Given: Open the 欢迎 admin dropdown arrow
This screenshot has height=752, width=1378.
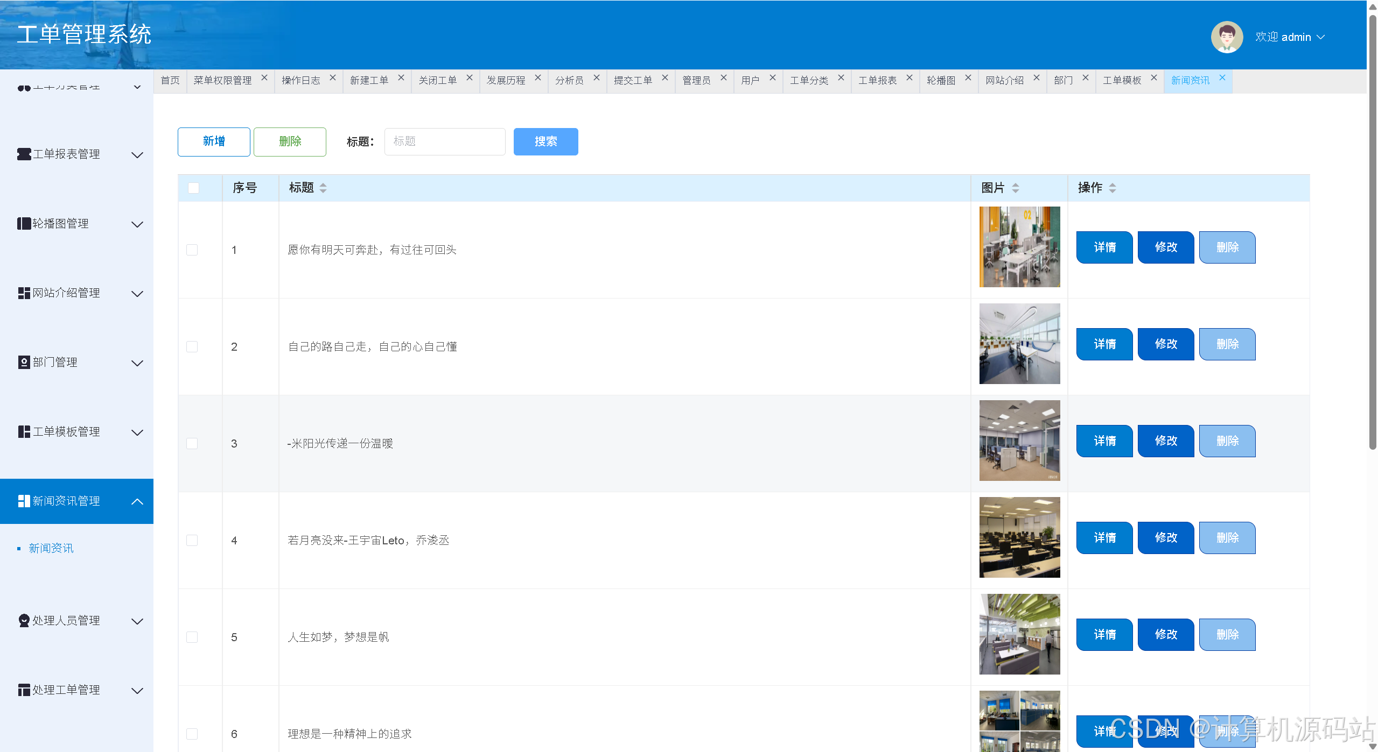Looking at the screenshot, I should click(1321, 37).
